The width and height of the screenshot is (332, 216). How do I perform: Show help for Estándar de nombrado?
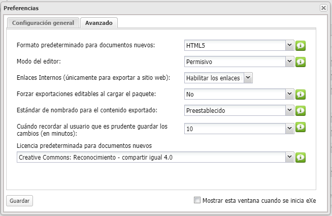click(x=301, y=111)
